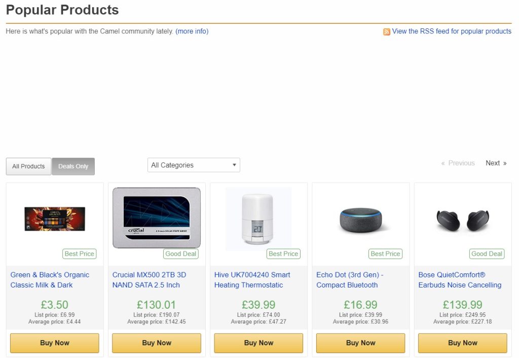Screen dimensions: 519x358
Task: Toggle the Deals Only filter
Action: pyautogui.click(x=73, y=166)
